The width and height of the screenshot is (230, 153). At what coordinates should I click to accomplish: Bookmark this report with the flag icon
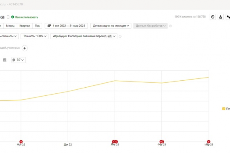[x=8, y=17]
